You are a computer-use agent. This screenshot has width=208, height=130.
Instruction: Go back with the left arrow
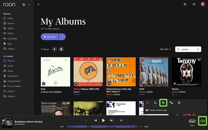click(39, 5)
